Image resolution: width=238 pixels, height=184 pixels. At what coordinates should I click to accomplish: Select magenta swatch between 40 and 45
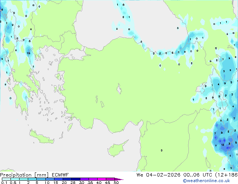pos(102,179)
